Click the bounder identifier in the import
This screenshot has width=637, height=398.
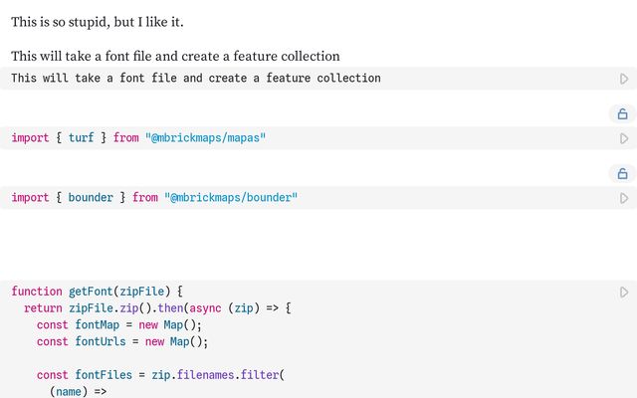click(91, 198)
